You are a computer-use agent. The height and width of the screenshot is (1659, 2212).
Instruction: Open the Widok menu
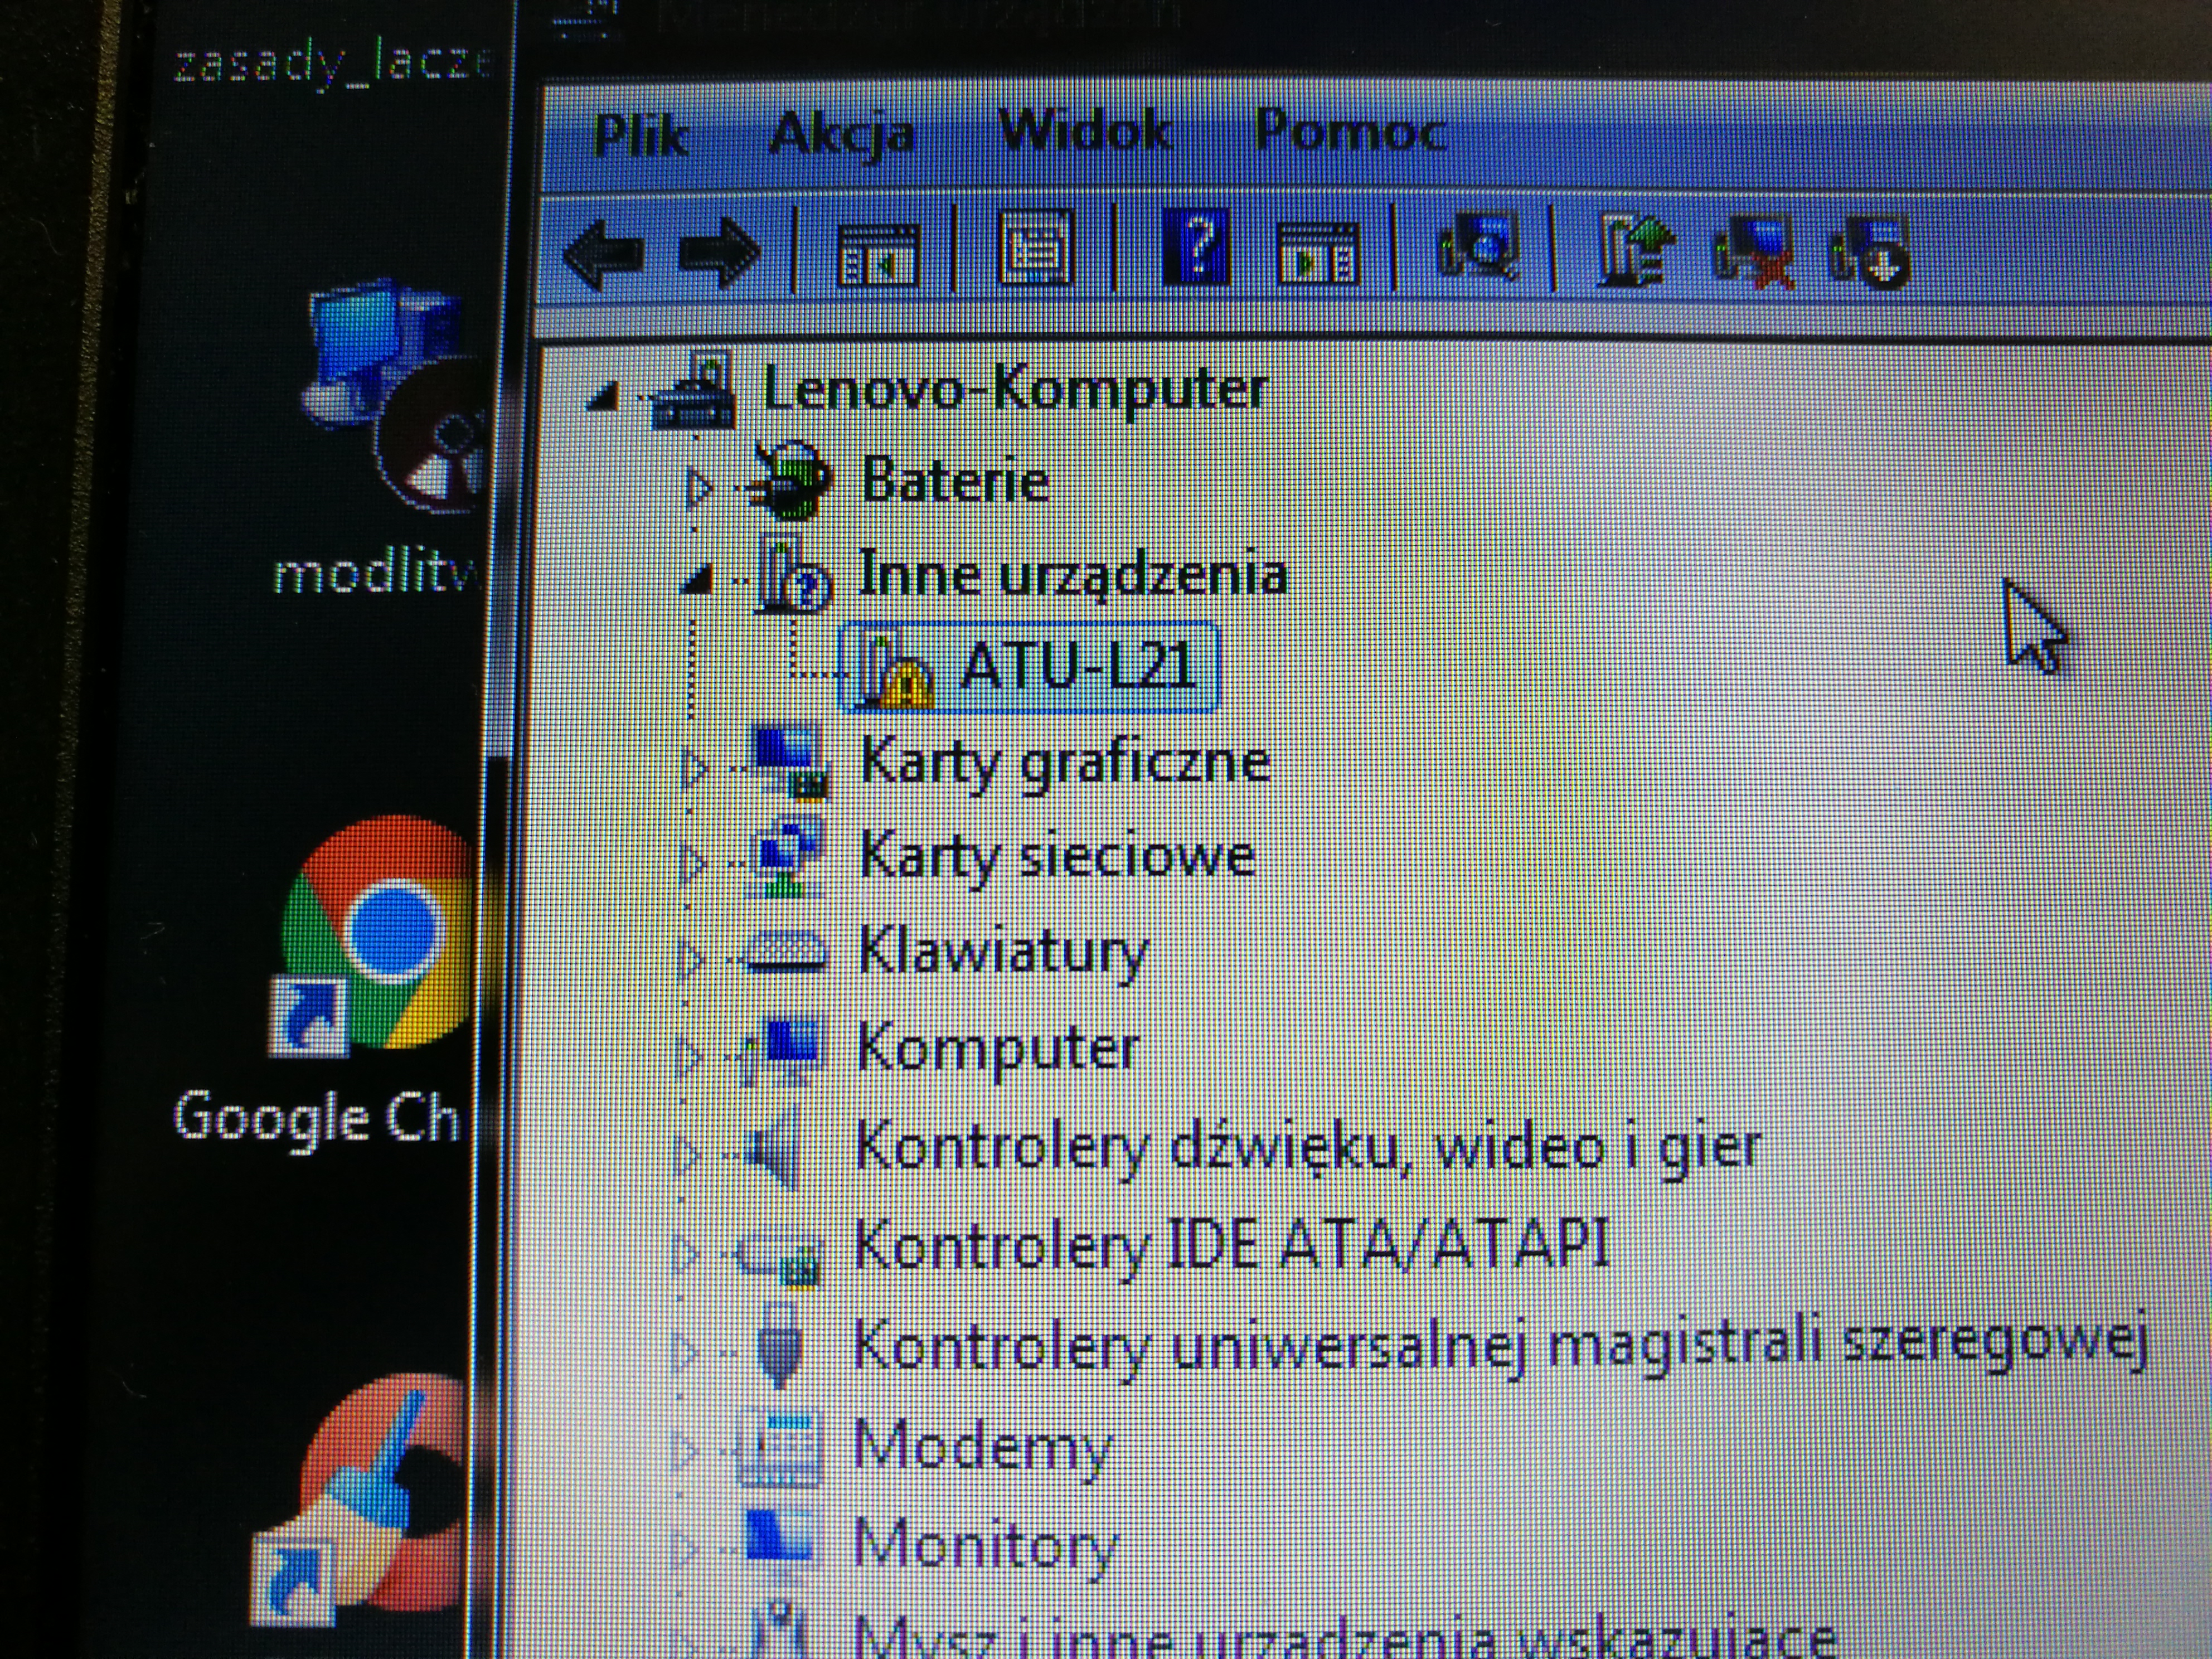1086,130
